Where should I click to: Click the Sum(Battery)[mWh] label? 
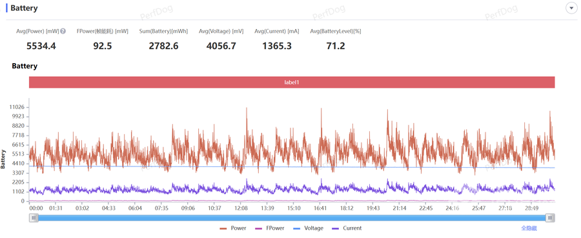[x=163, y=32]
